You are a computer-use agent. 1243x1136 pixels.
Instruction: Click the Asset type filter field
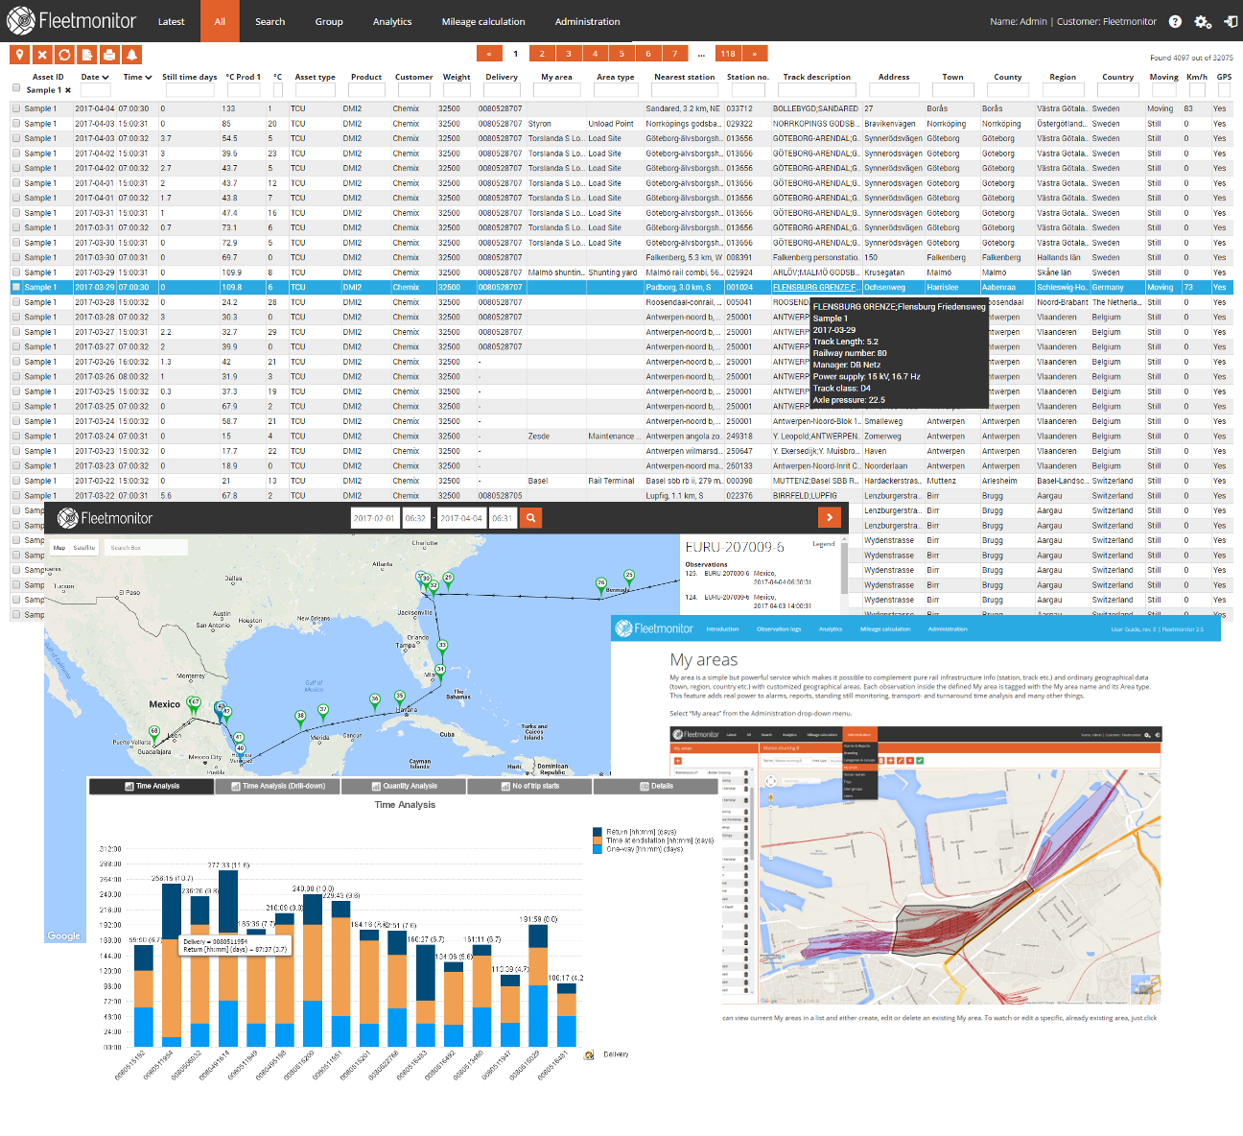click(315, 90)
